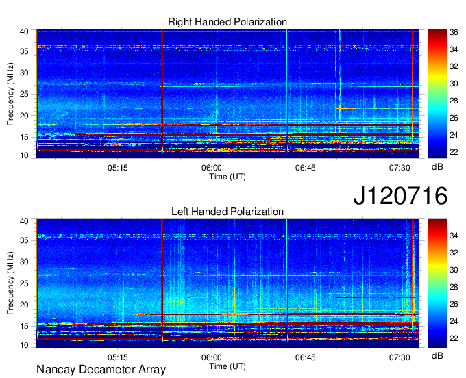
Task: Click the 28 value on Right Handed colorbar
Action: [454, 101]
